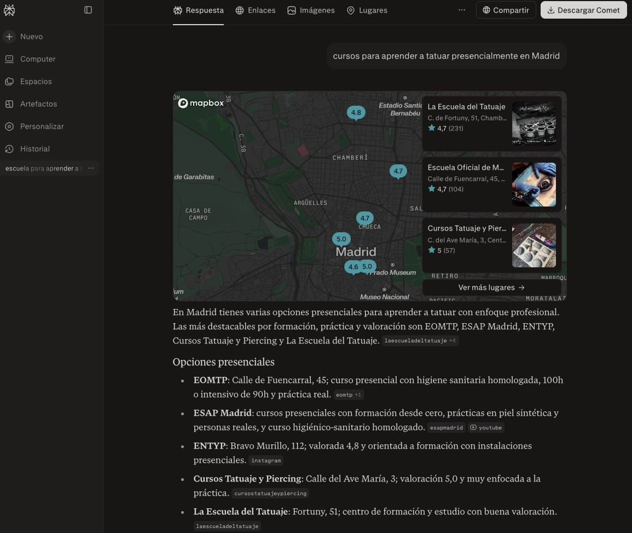Open laescueladeltatuaje +4 source citation
The height and width of the screenshot is (533, 632).
[420, 341]
